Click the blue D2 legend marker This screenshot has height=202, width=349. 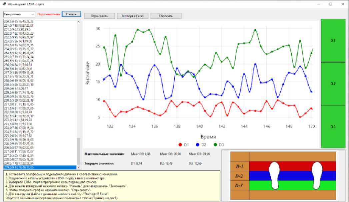point(197,144)
